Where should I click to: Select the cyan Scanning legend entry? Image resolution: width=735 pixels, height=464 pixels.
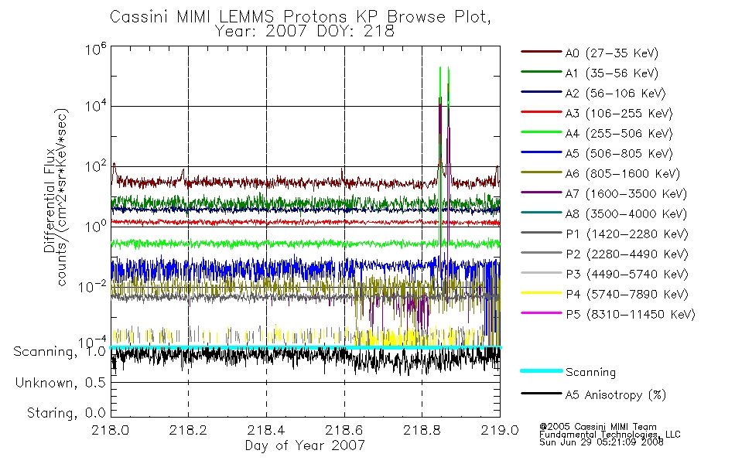pyautogui.click(x=568, y=372)
